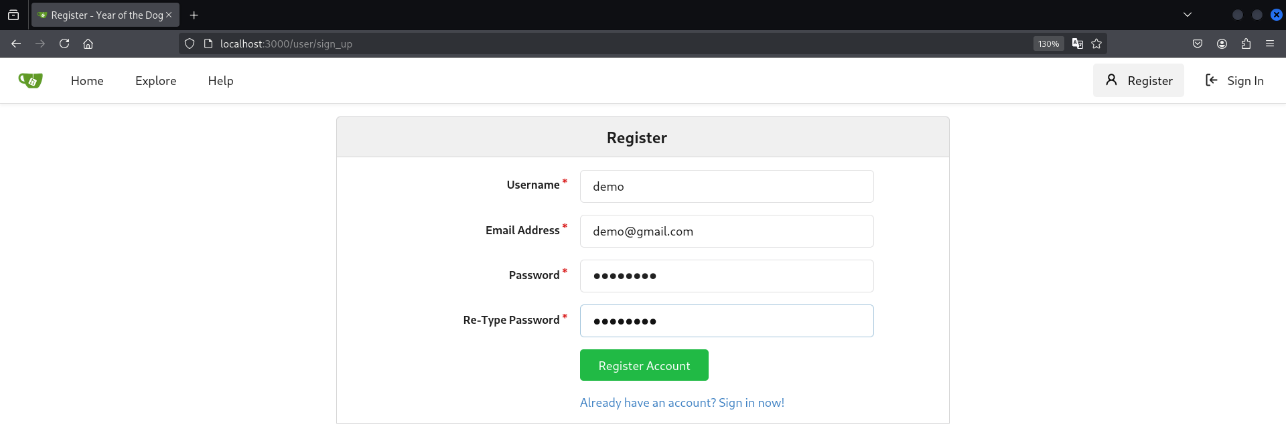Image resolution: width=1286 pixels, height=445 pixels.
Task: Click the Gitea logo icon
Action: pyautogui.click(x=31, y=80)
